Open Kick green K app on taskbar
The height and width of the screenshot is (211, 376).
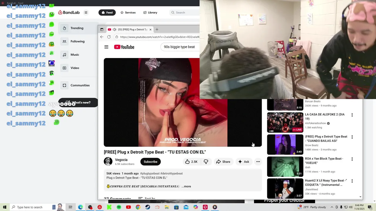pyautogui.click(x=109, y=207)
